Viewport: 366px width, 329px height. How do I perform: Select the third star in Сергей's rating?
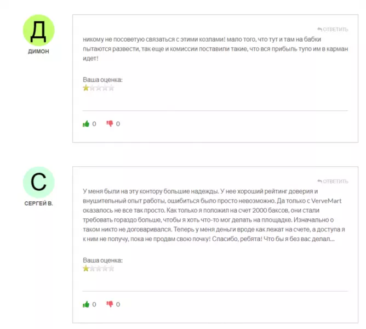(x=99, y=269)
